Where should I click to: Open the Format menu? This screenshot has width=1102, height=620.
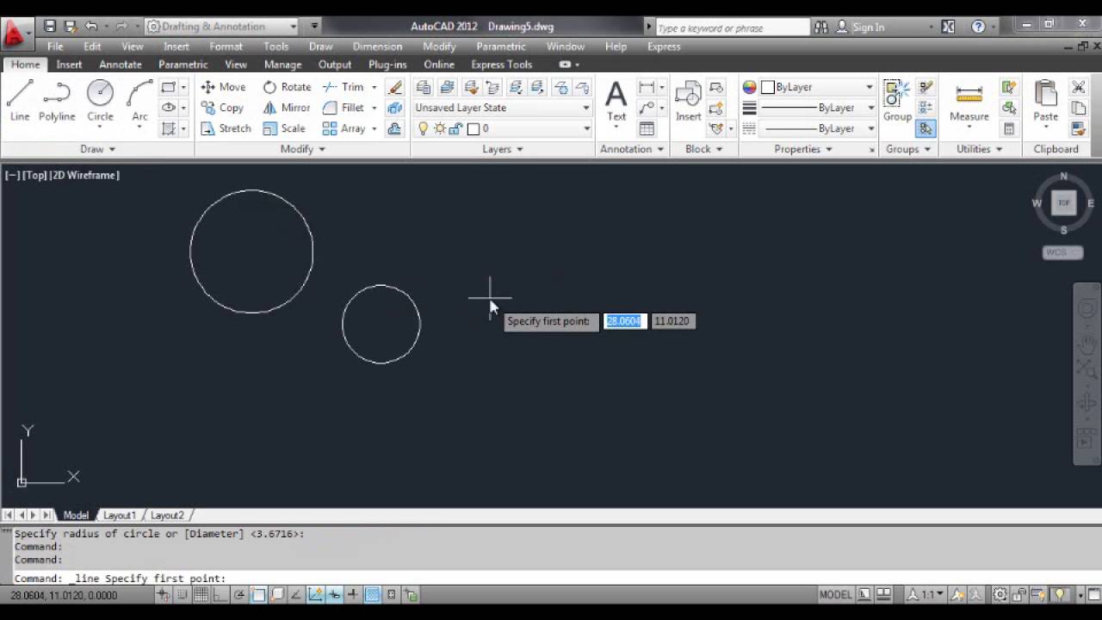point(226,46)
